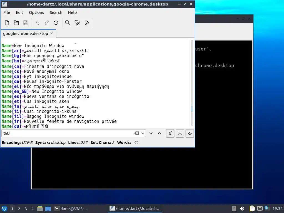Open the File menu
284x213 pixels.
[7, 12]
